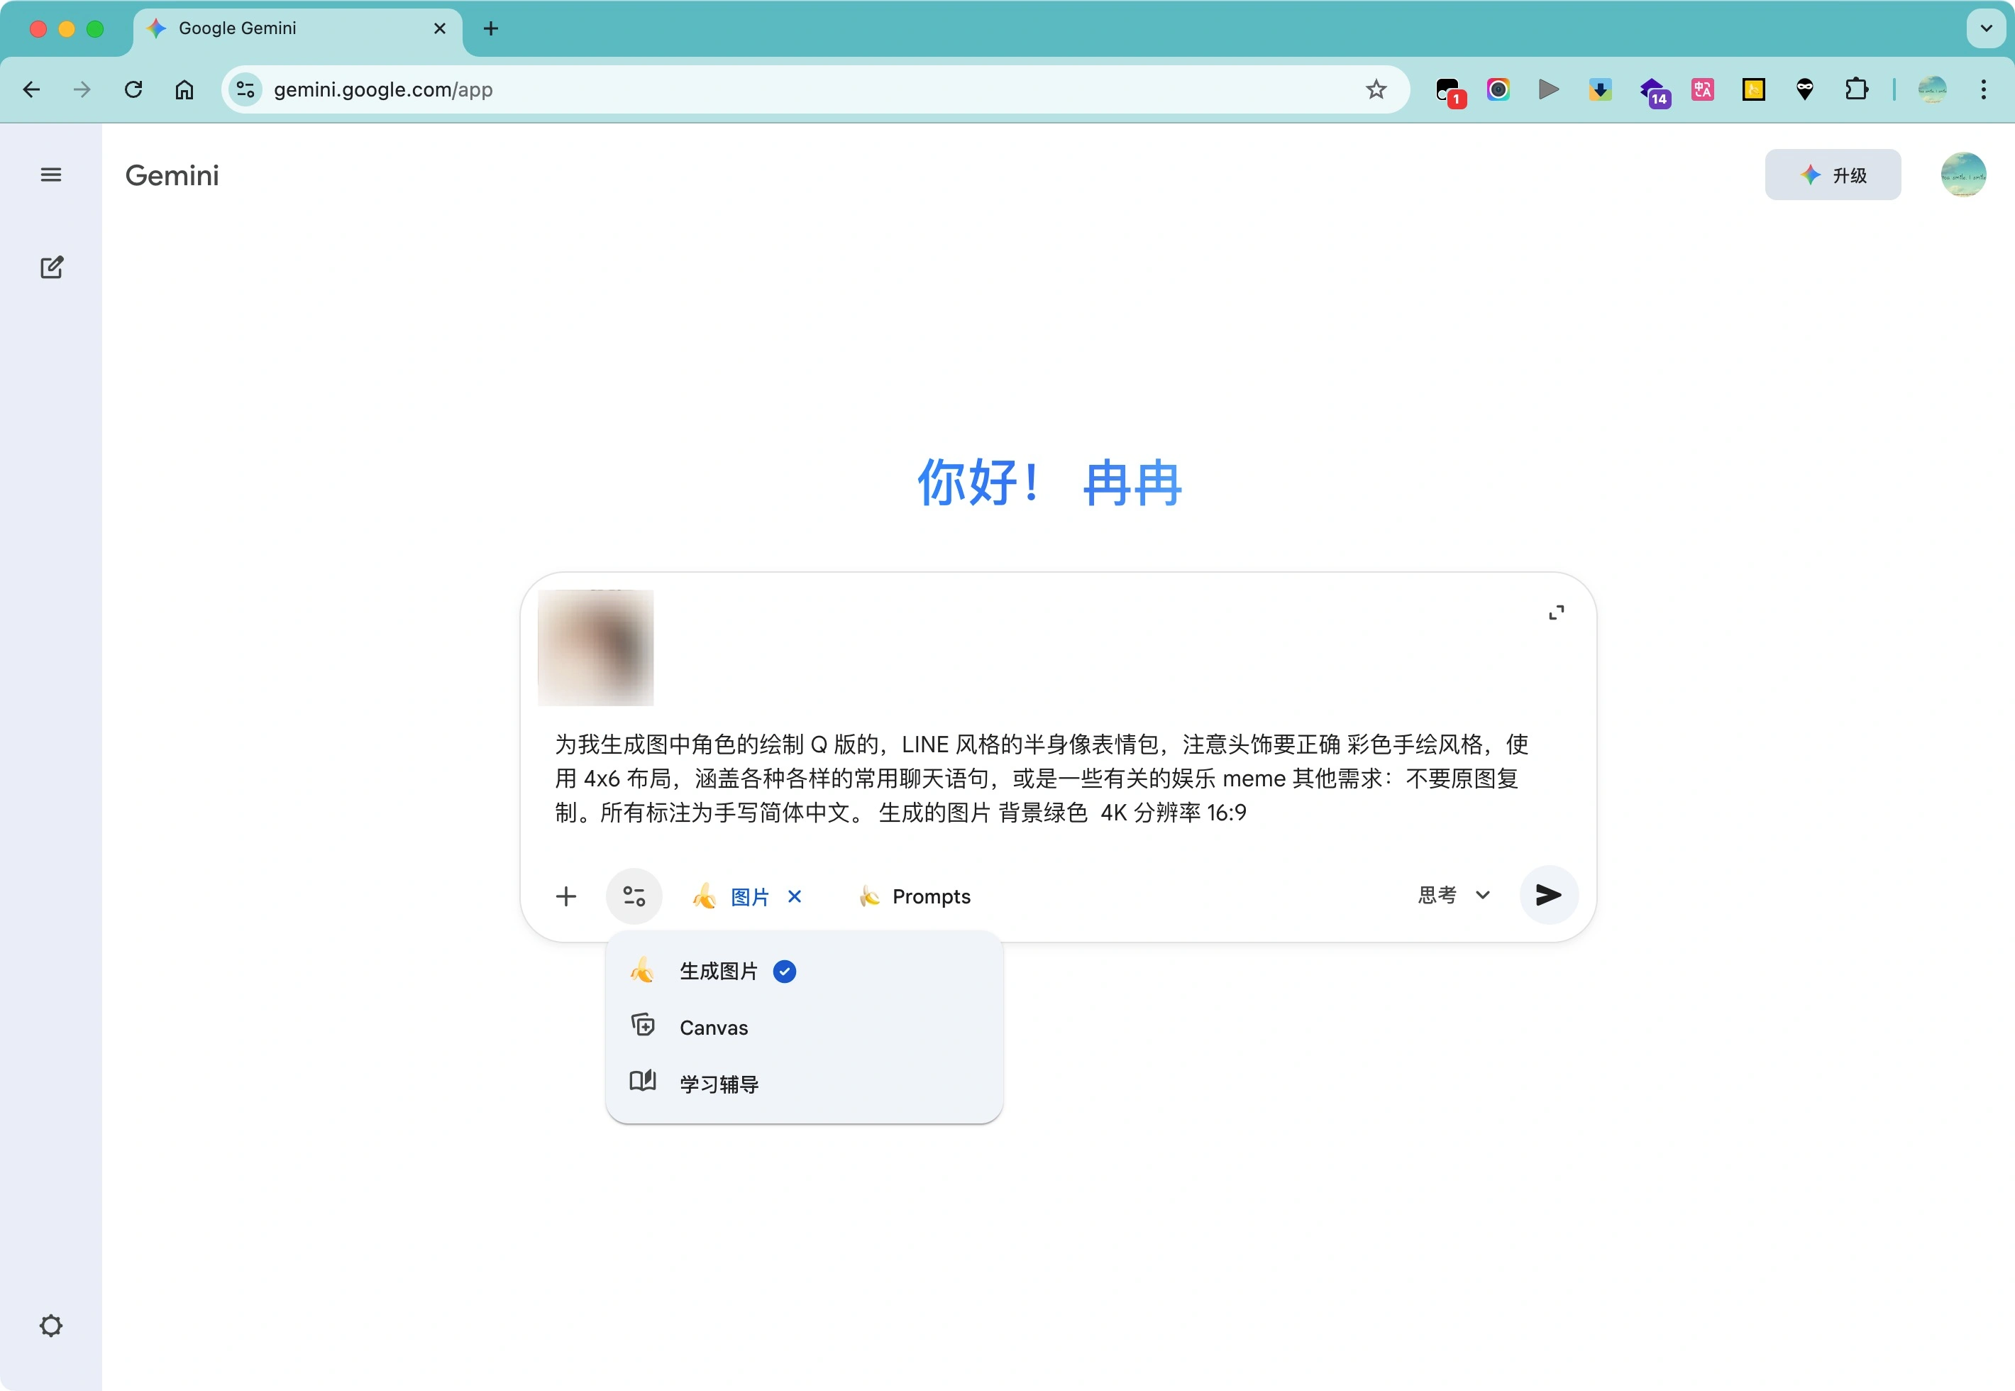Click the 升级 upgrade button
The width and height of the screenshot is (2015, 1391).
coord(1832,175)
